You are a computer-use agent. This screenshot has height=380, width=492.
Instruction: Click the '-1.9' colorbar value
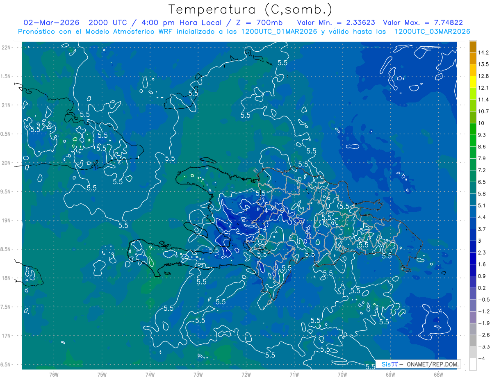pyautogui.click(x=483, y=323)
